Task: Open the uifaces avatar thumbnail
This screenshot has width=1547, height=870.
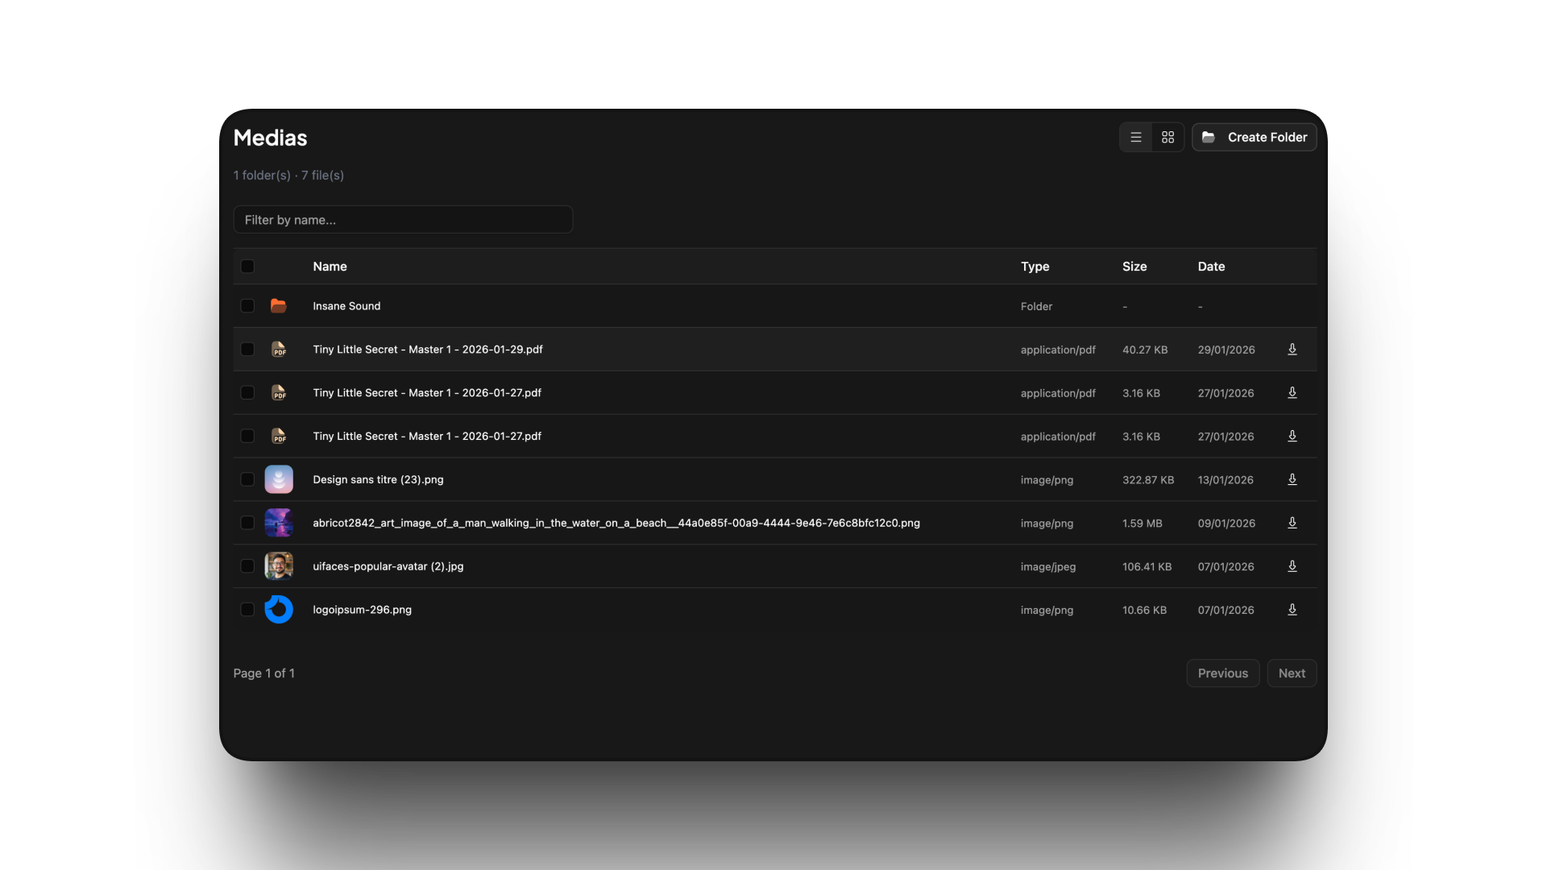Action: [x=279, y=566]
